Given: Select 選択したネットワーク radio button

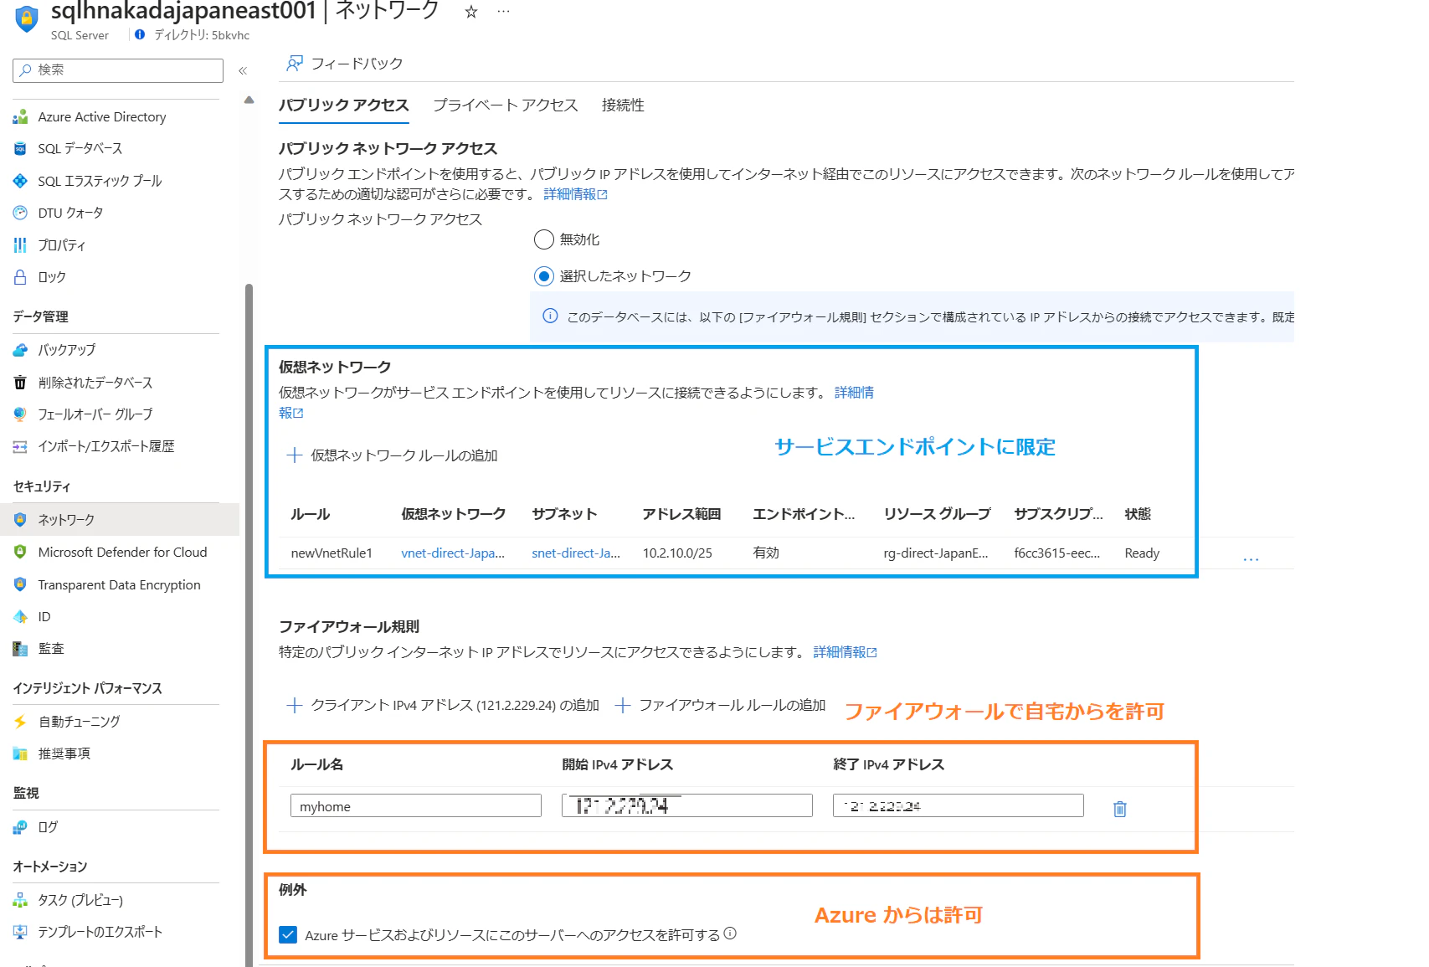Looking at the screenshot, I should pyautogui.click(x=544, y=276).
